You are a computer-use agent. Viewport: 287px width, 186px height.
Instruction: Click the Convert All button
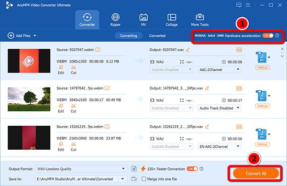coord(256,174)
